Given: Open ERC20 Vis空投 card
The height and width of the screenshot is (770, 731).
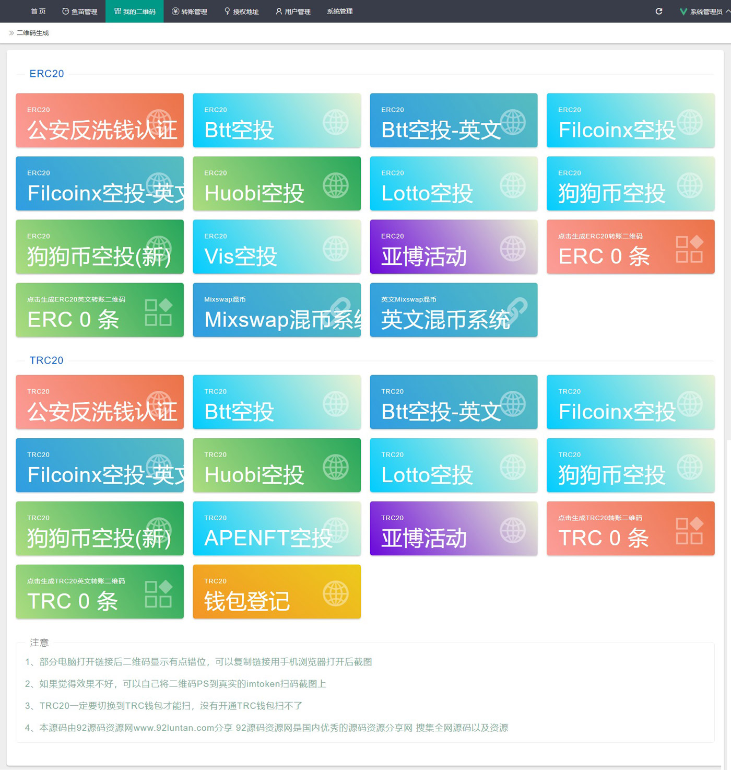Looking at the screenshot, I should coord(277,247).
